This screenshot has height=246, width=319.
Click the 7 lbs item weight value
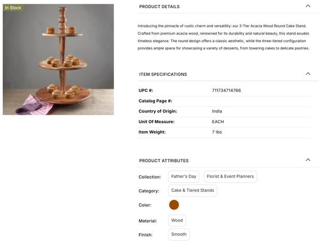217,132
